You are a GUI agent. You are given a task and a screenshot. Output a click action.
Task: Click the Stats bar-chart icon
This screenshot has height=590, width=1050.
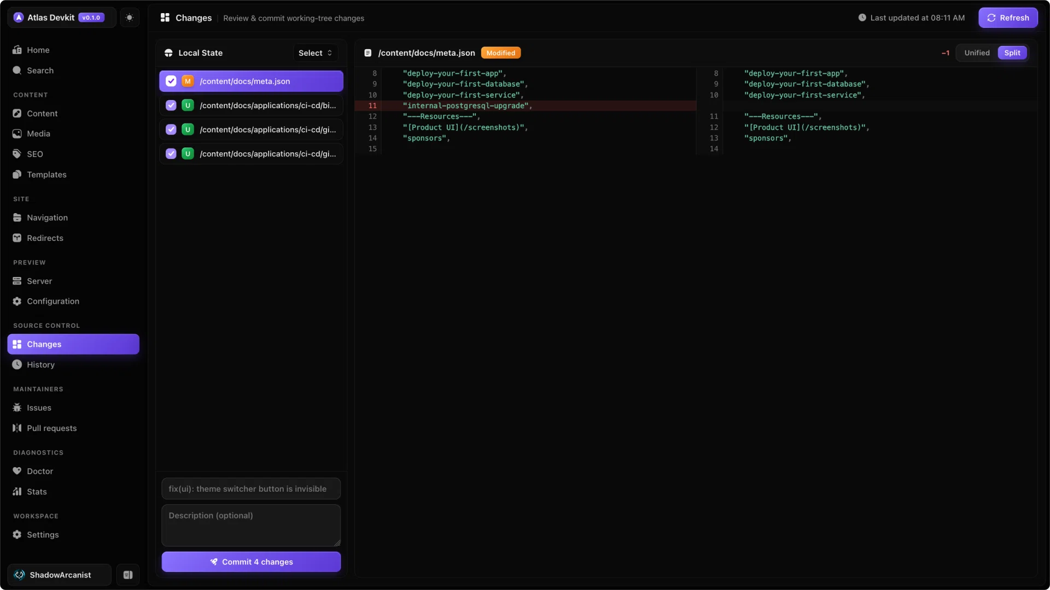tap(17, 492)
